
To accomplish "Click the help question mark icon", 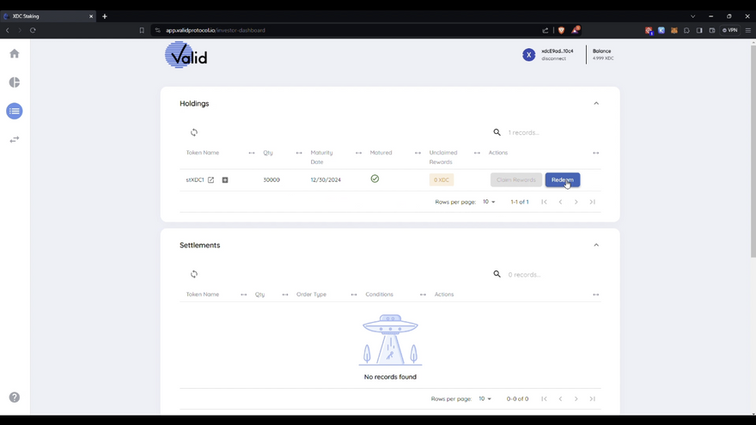I will [x=15, y=398].
